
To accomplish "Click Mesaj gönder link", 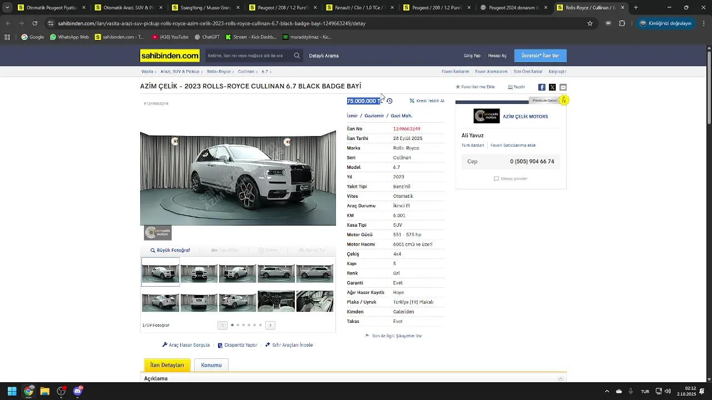I will pos(511,179).
